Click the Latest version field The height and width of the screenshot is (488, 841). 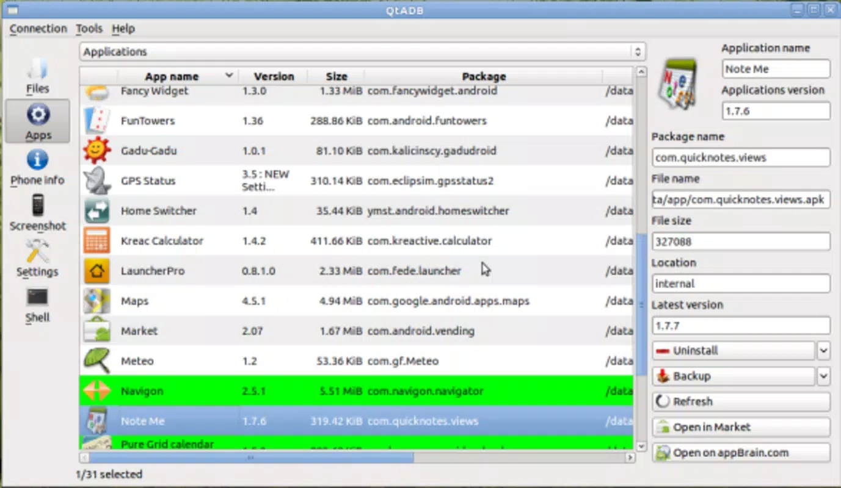click(x=741, y=325)
